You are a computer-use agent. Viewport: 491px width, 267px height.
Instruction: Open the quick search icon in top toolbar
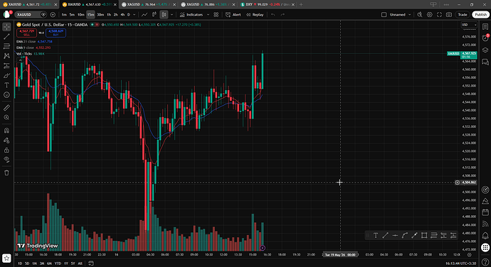point(420,15)
